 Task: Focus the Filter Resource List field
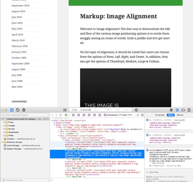tap(25, 180)
